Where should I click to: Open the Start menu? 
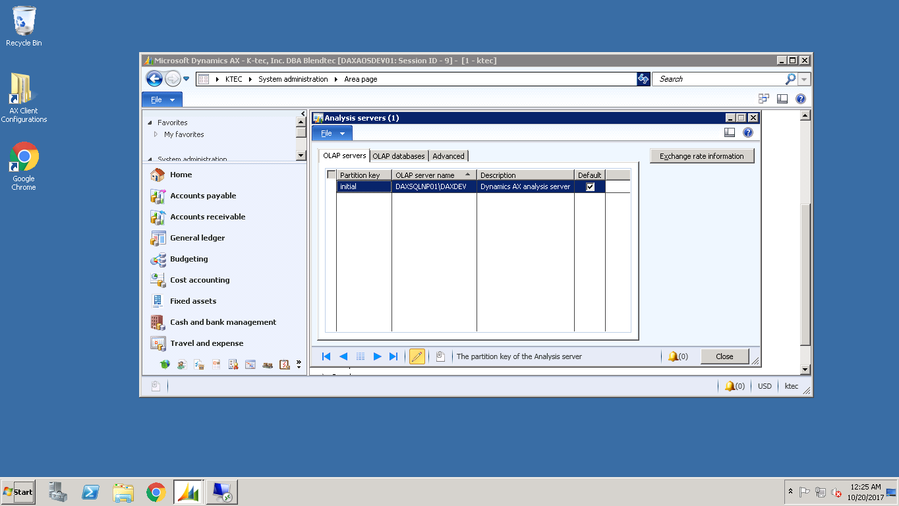pyautogui.click(x=18, y=492)
